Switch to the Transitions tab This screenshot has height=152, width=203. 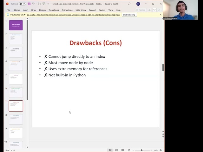click(54, 10)
